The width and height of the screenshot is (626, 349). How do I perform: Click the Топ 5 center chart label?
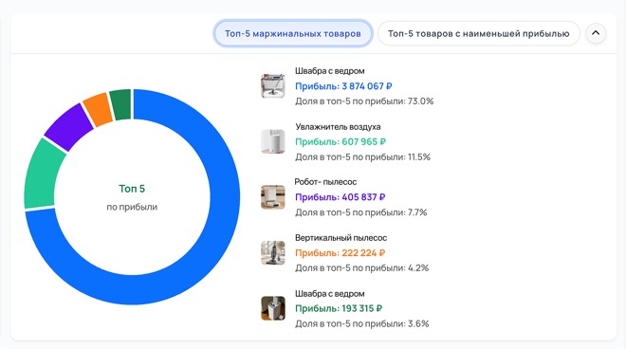(x=132, y=189)
